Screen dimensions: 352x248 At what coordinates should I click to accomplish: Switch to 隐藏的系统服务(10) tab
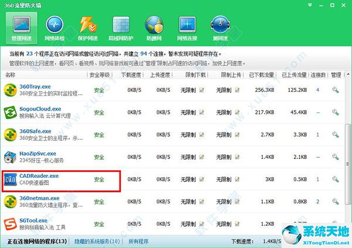[x=97, y=242]
